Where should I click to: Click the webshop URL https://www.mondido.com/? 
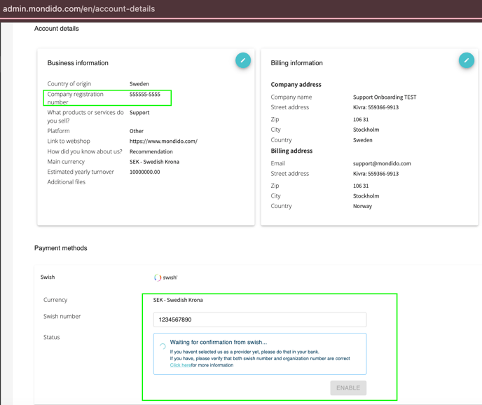[x=163, y=141]
